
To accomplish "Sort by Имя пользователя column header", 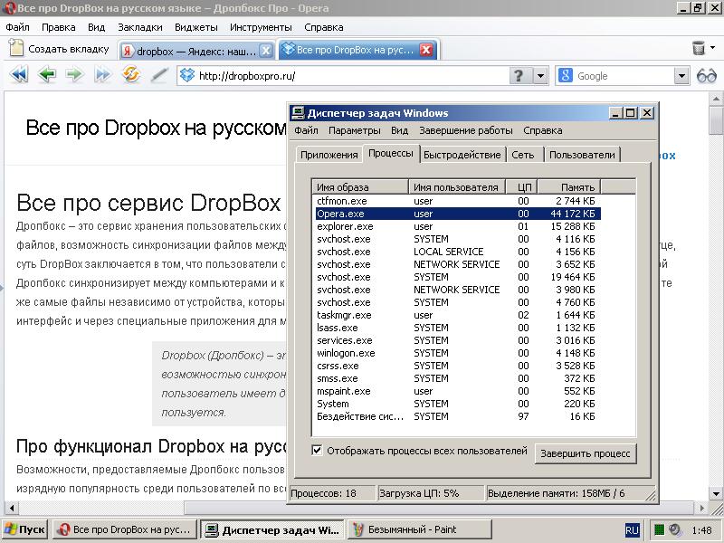I will tap(457, 187).
